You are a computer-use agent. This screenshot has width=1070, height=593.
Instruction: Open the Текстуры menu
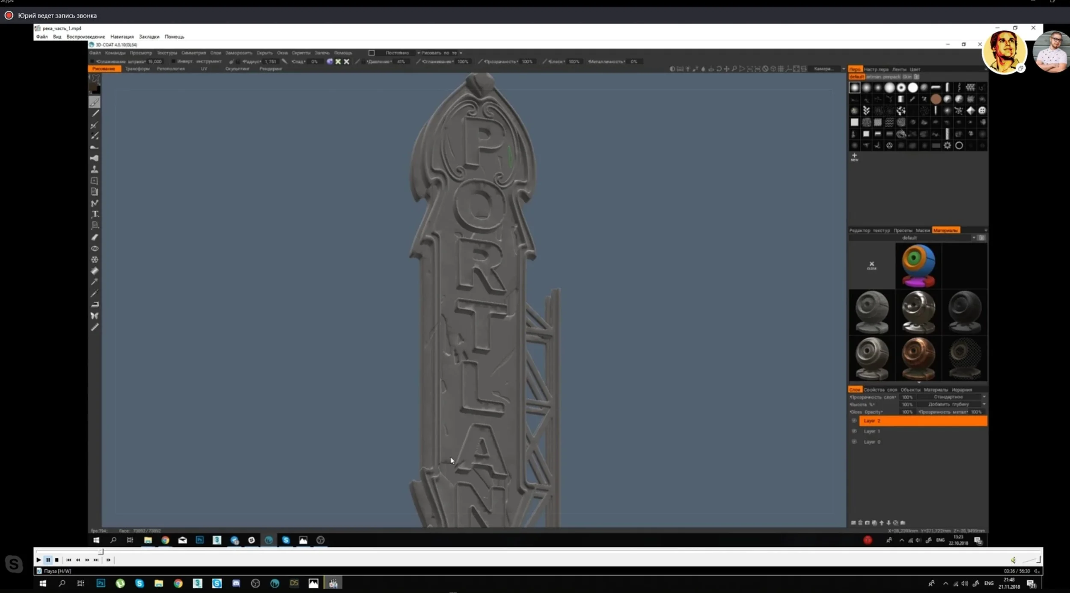[x=167, y=53]
